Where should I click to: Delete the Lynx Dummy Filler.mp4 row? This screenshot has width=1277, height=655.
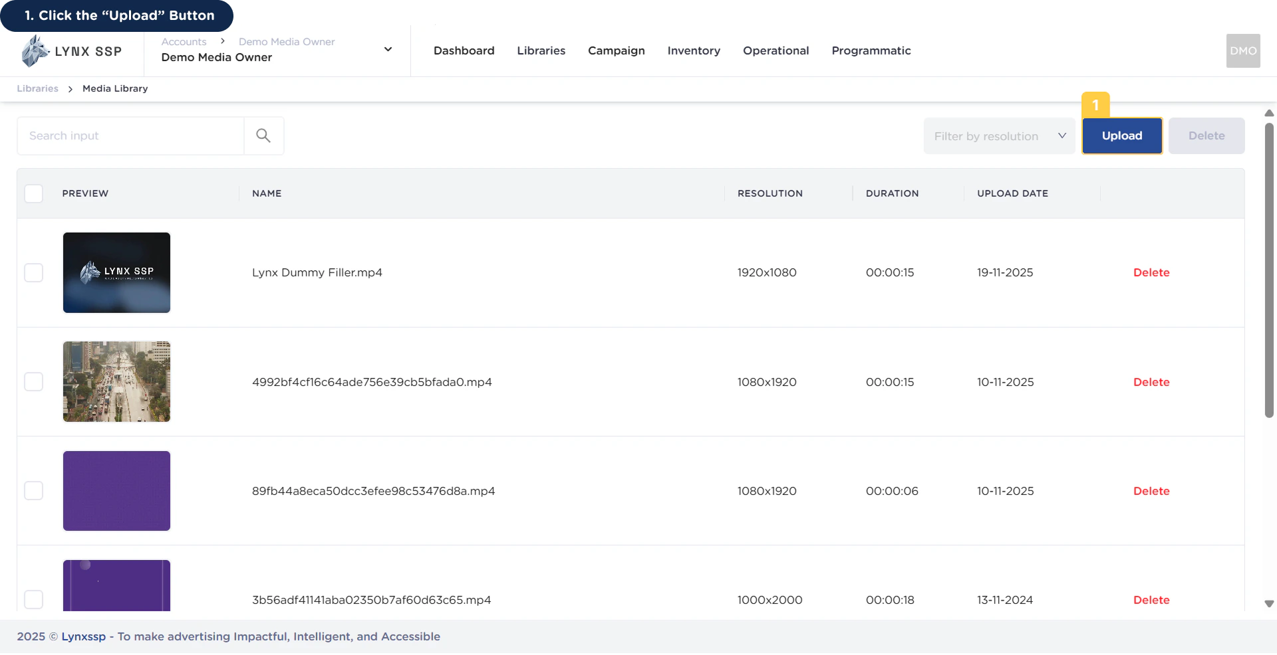[1151, 272]
